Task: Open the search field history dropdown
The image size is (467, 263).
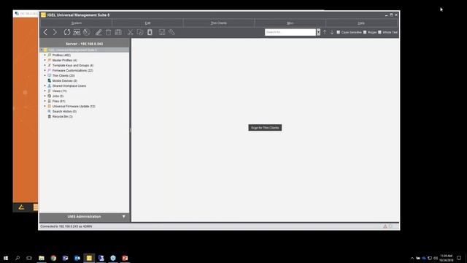Action: 318,32
